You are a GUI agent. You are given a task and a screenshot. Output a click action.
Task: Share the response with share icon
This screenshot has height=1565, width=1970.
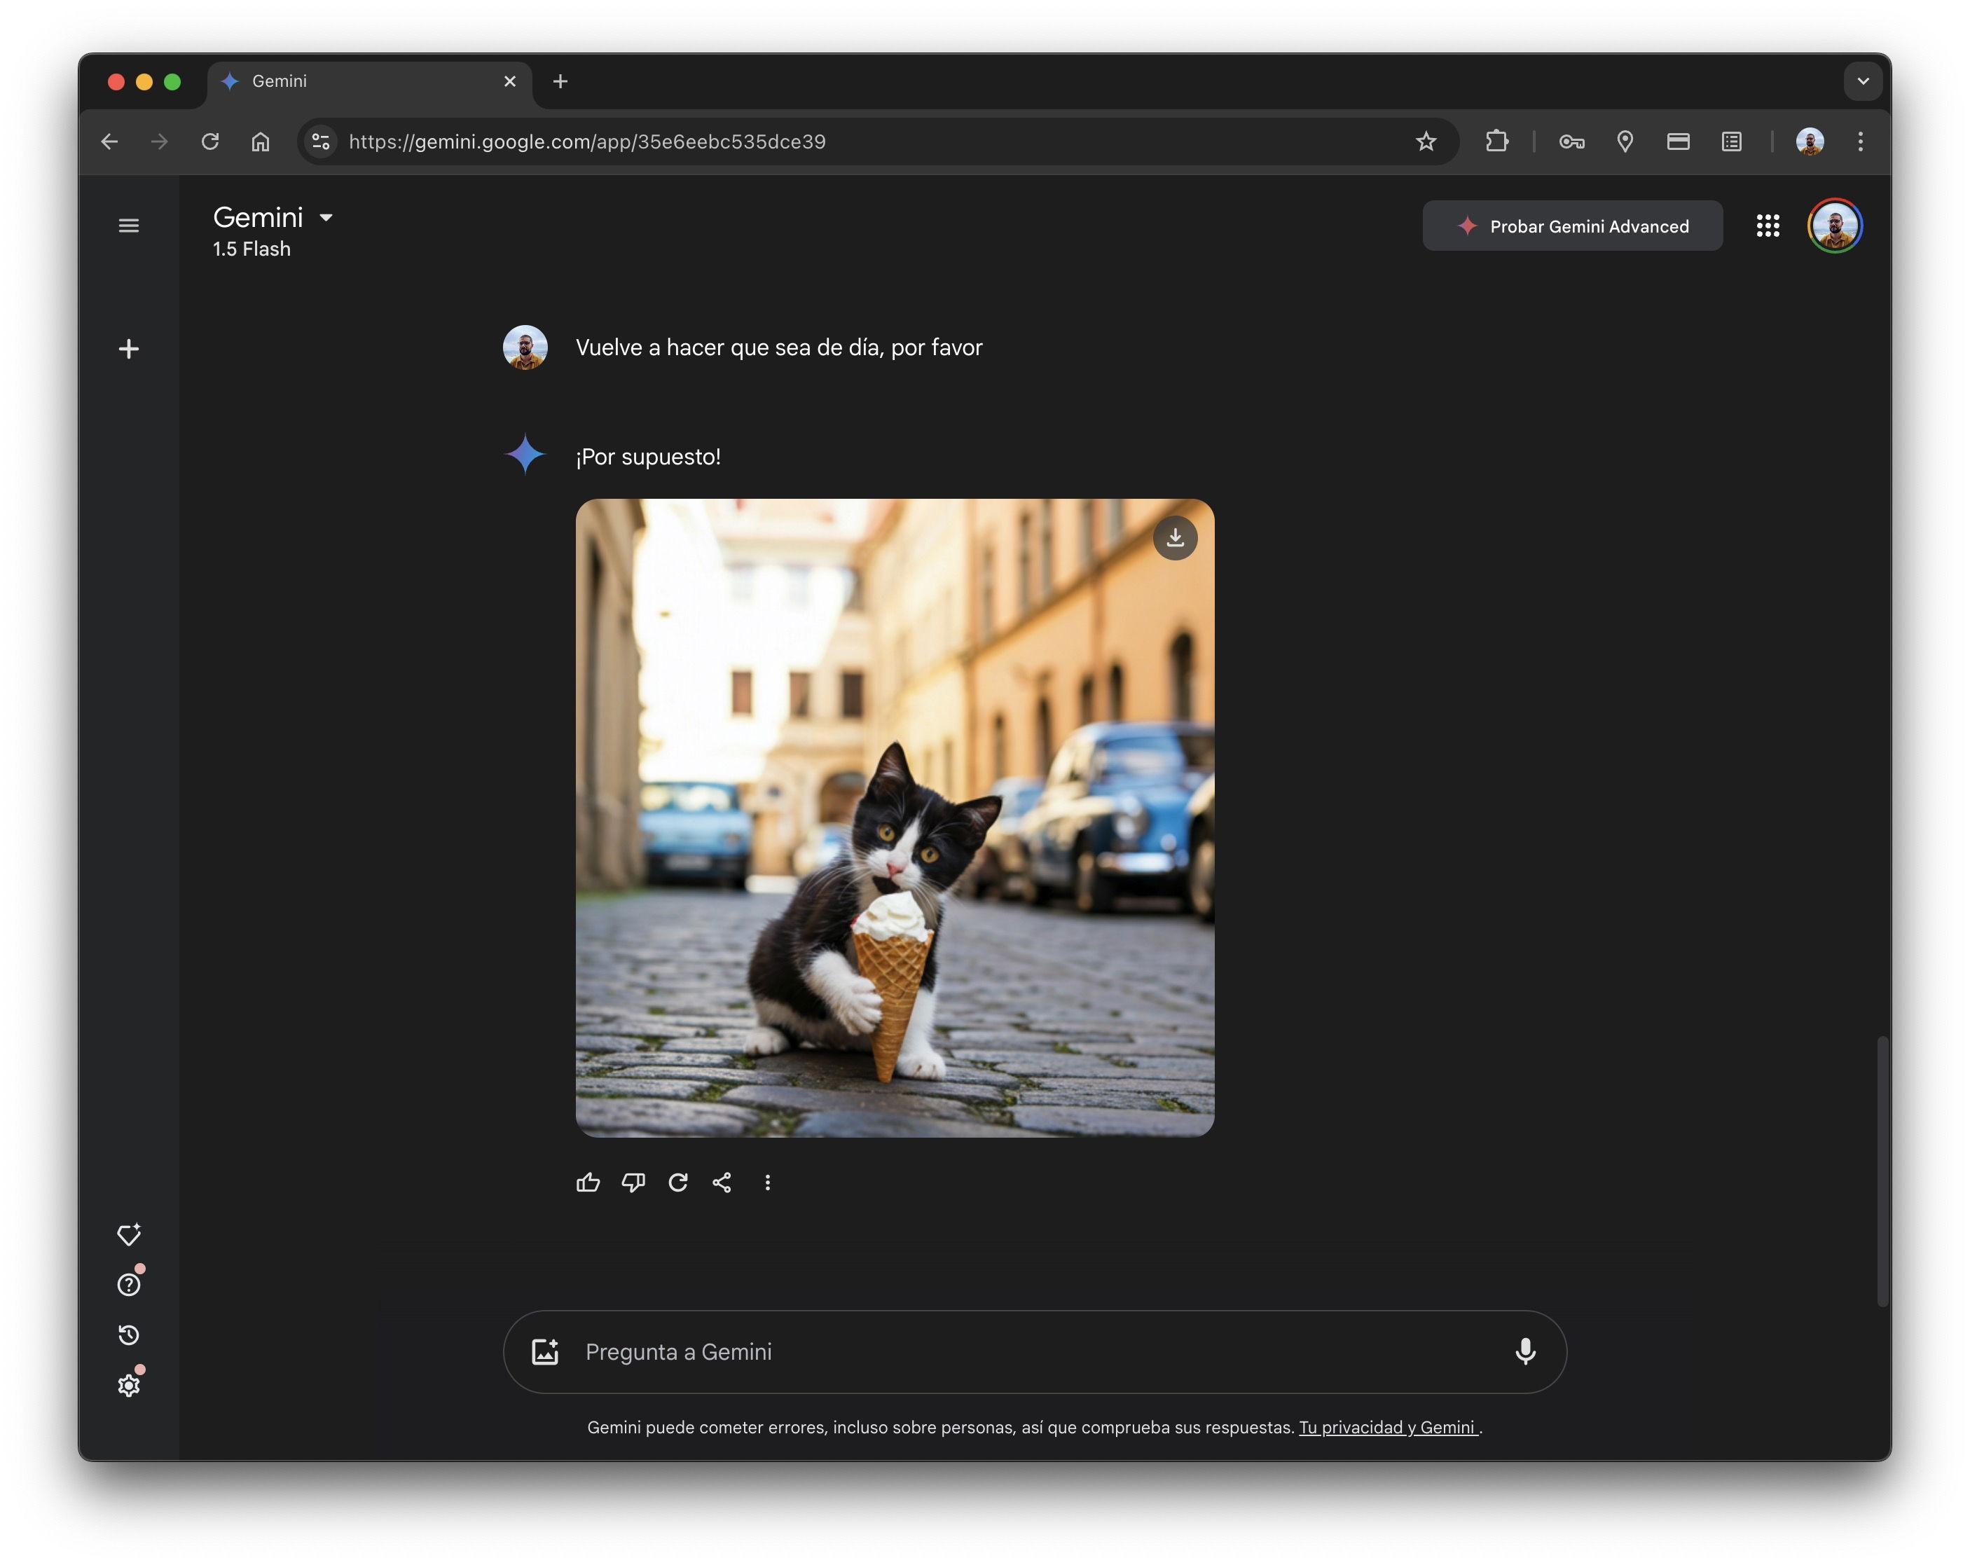(722, 1183)
